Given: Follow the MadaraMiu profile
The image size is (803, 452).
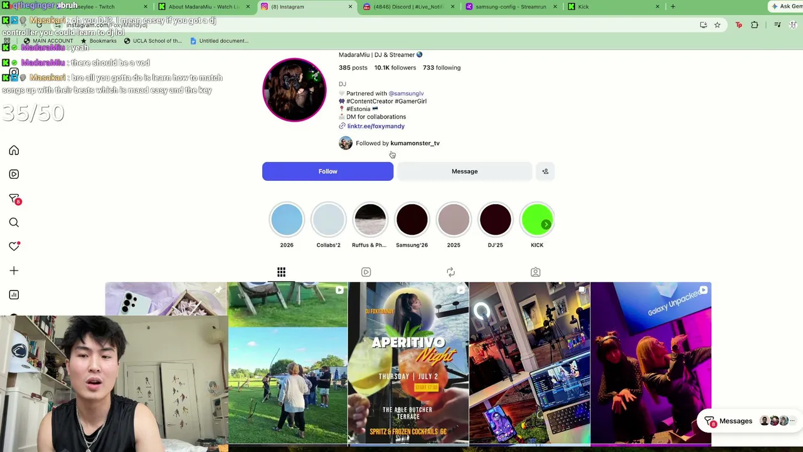Looking at the screenshot, I should coord(327,171).
